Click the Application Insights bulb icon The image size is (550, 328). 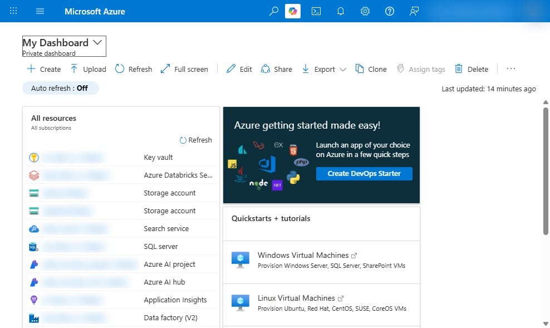(34, 300)
